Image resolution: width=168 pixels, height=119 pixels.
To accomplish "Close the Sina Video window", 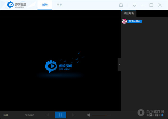I will 160,5.
